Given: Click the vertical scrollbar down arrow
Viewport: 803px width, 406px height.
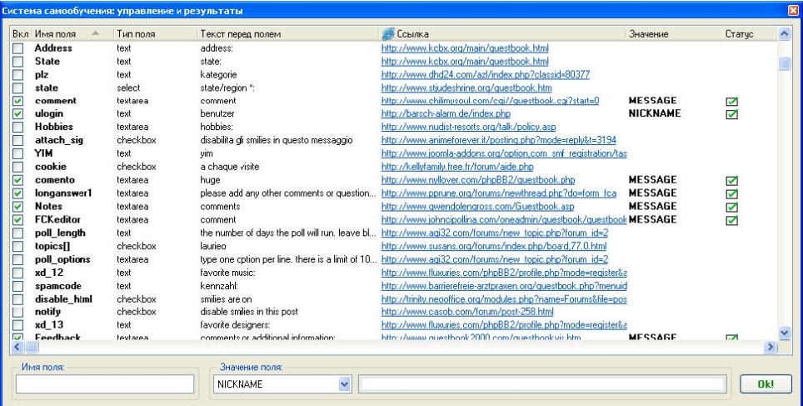Looking at the screenshot, I should click(784, 333).
